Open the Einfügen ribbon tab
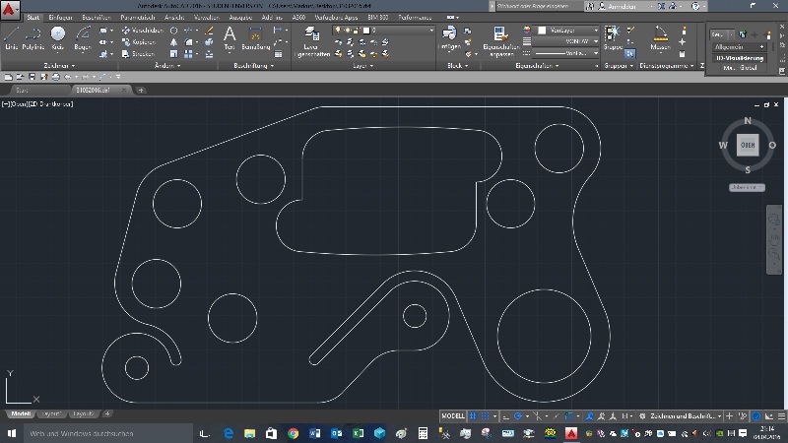Image resolution: width=788 pixels, height=443 pixels. [60, 18]
